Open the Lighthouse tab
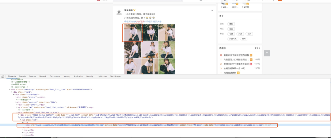 point(102,76)
